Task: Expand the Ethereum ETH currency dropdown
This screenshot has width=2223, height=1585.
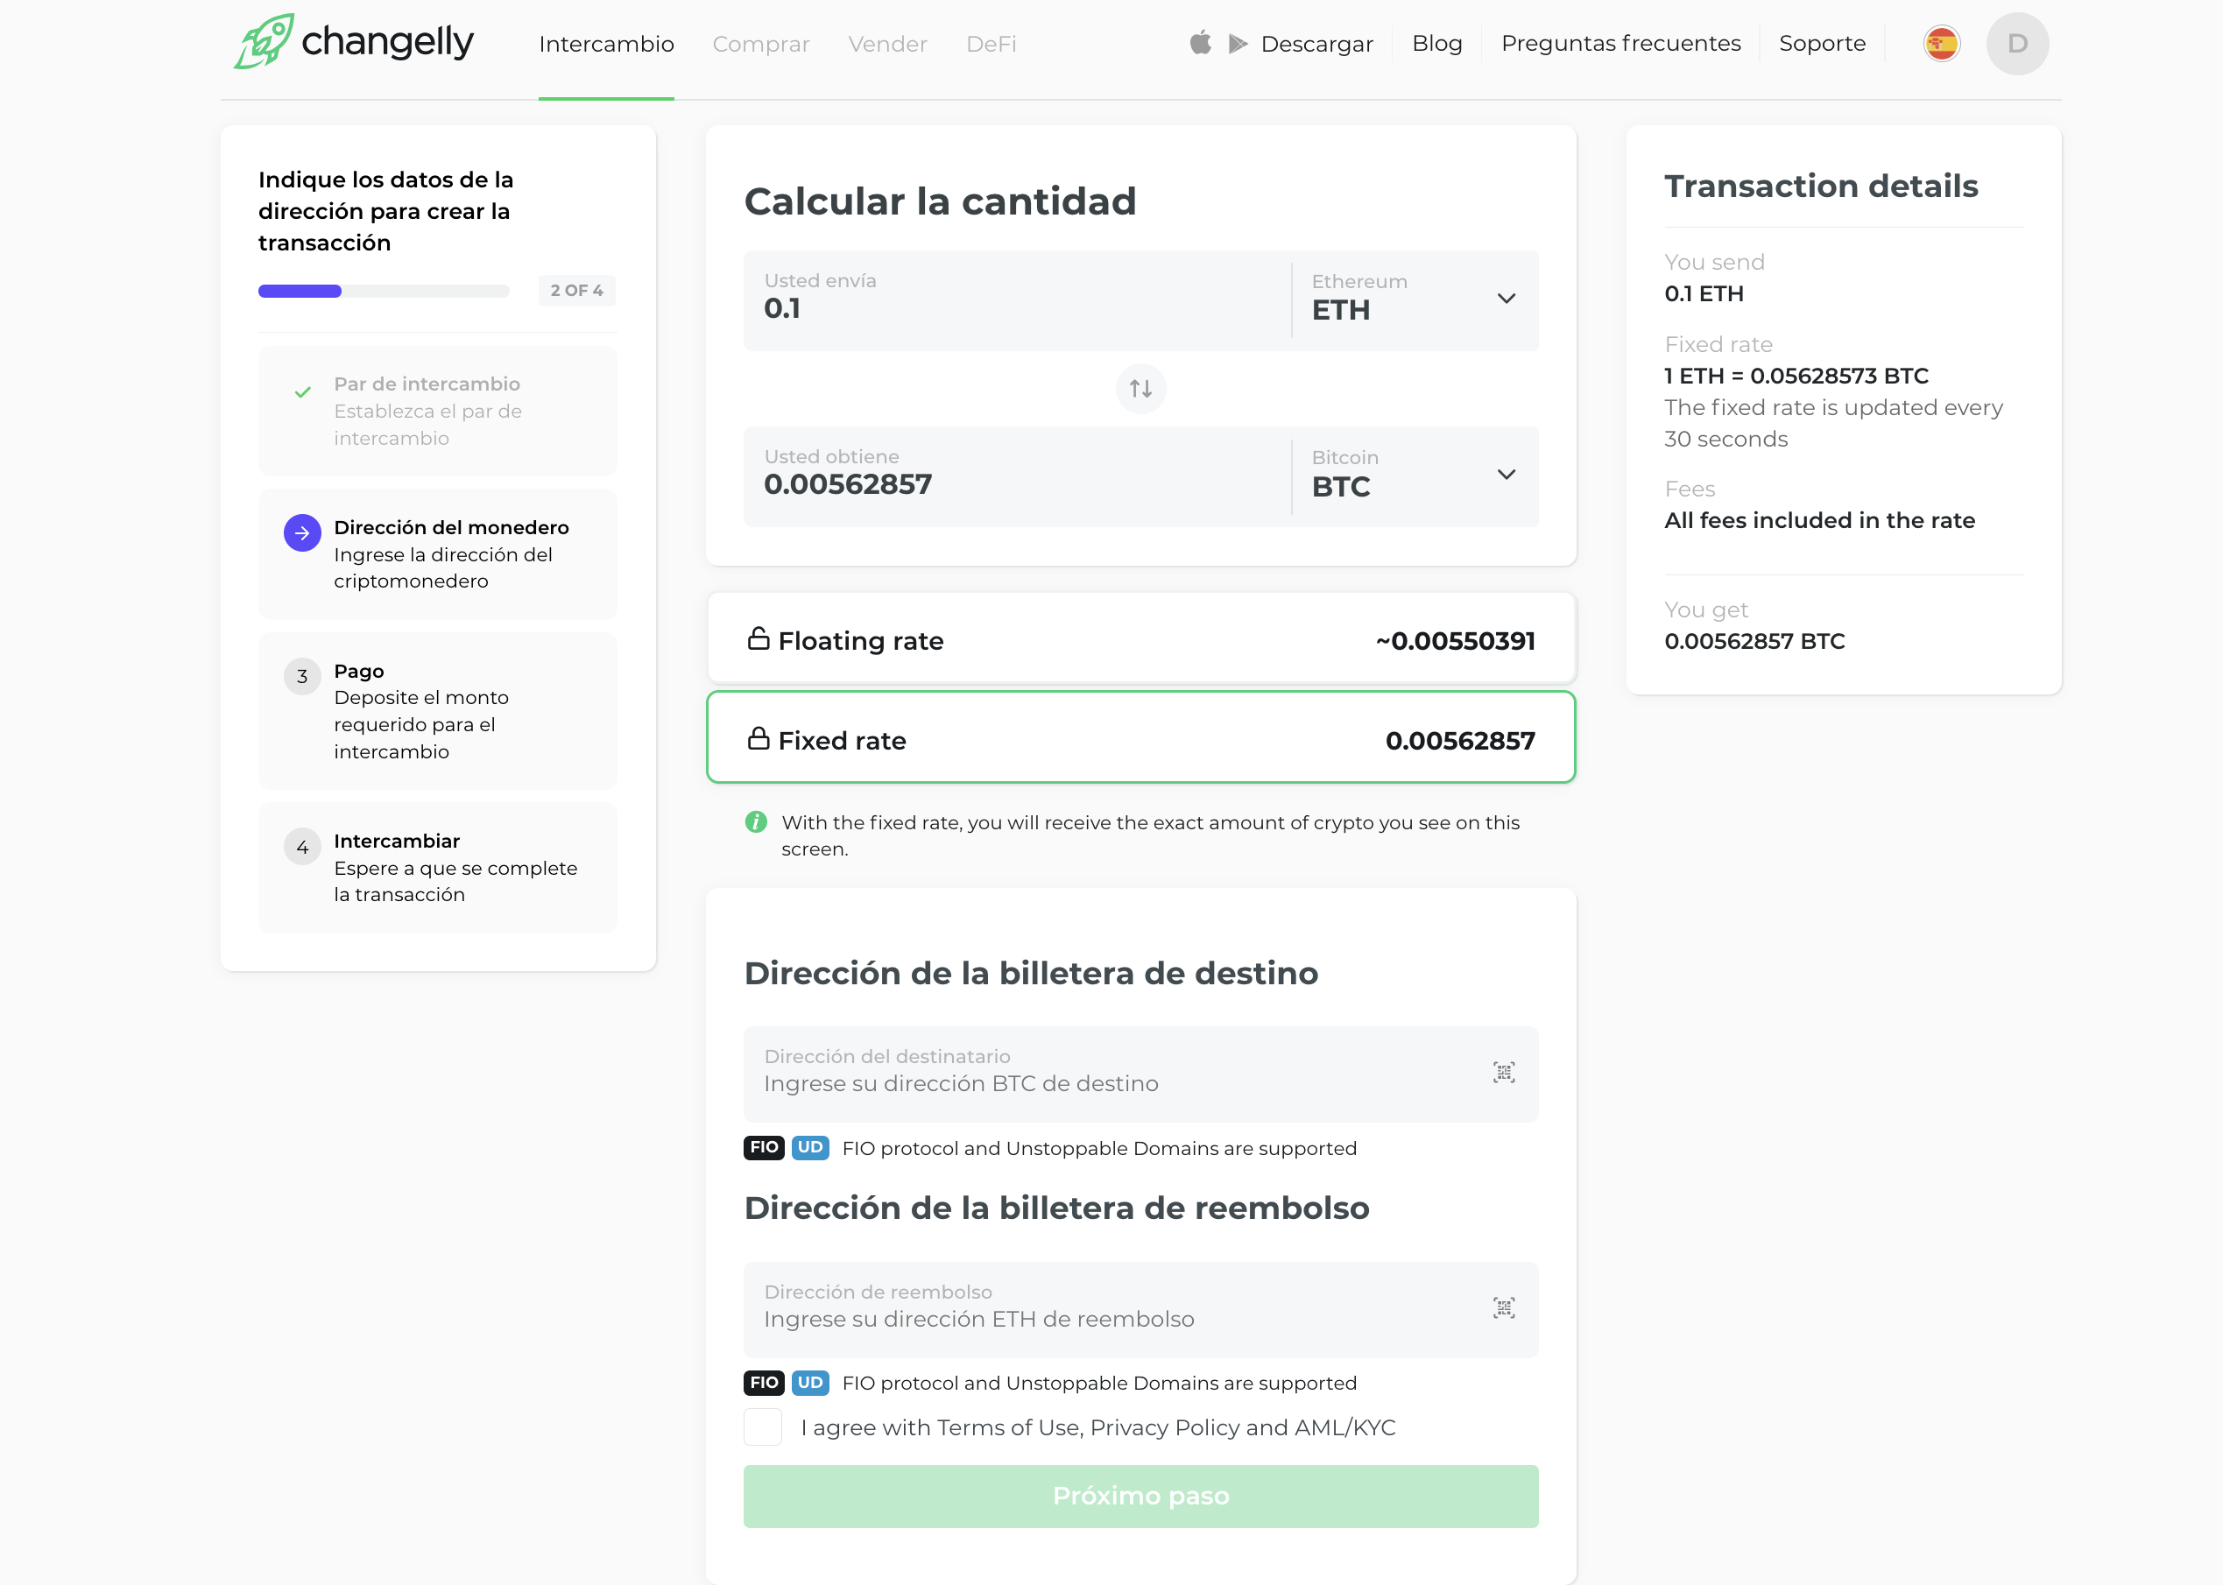Action: click(1506, 299)
